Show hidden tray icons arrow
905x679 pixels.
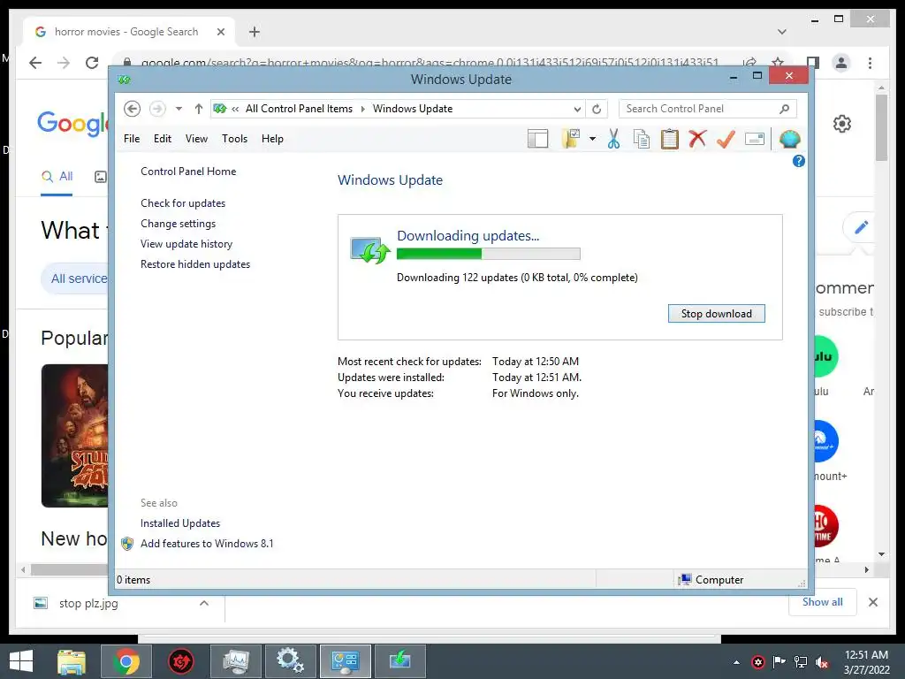tap(736, 662)
